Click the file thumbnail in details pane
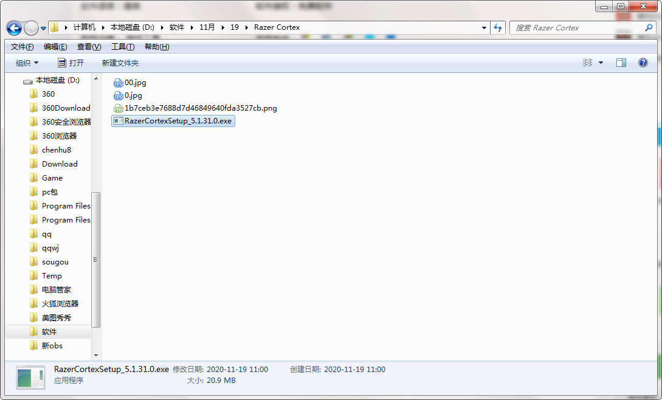This screenshot has height=400, width=662. 30,377
